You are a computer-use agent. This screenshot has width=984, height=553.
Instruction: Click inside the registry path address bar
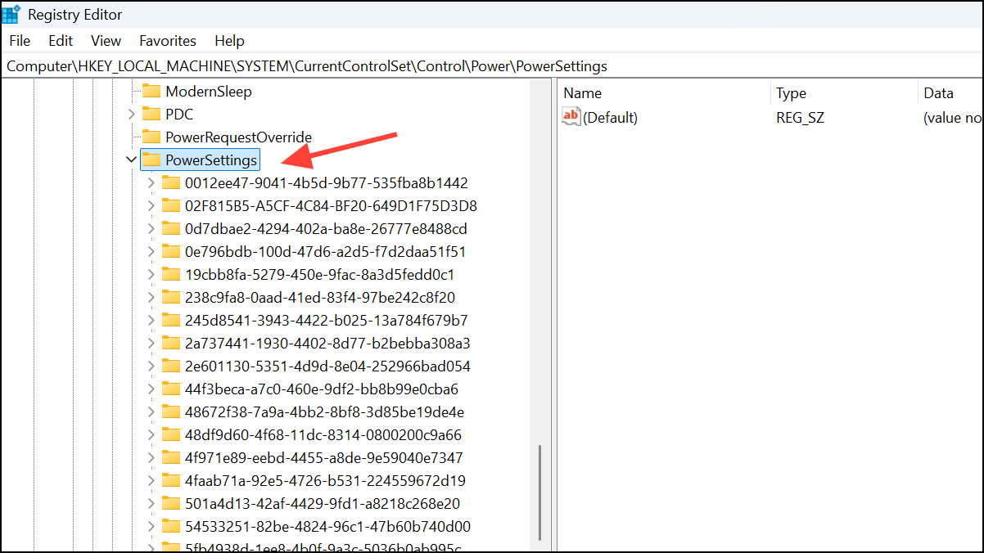pyautogui.click(x=327, y=65)
